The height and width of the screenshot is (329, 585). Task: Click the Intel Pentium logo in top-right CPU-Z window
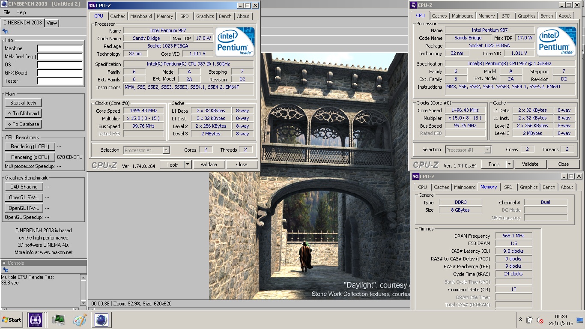(x=556, y=41)
